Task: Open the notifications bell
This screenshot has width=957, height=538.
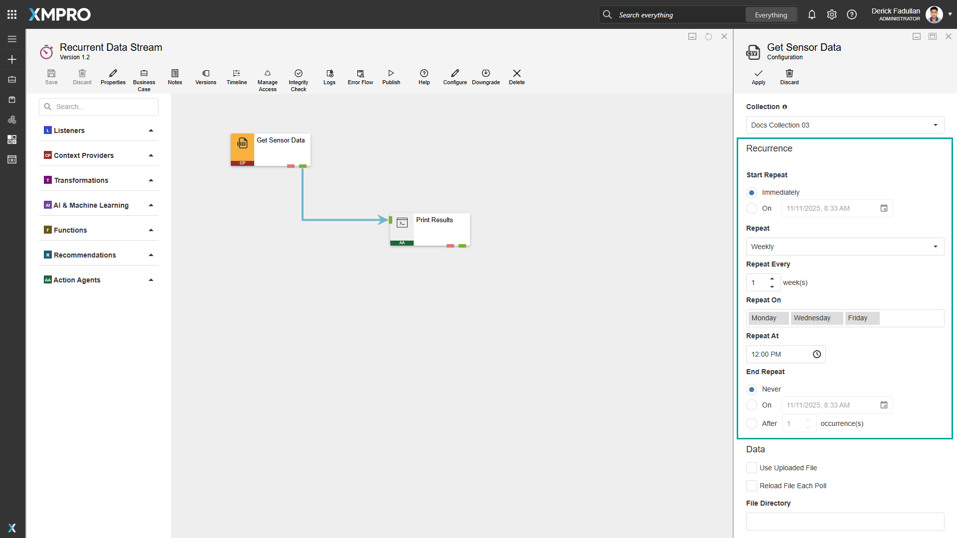Action: click(811, 14)
